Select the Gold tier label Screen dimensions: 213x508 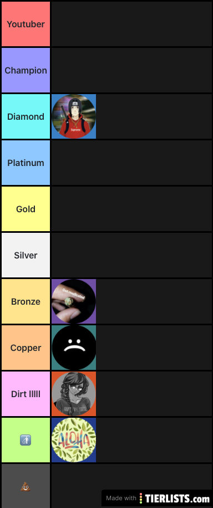(26, 209)
